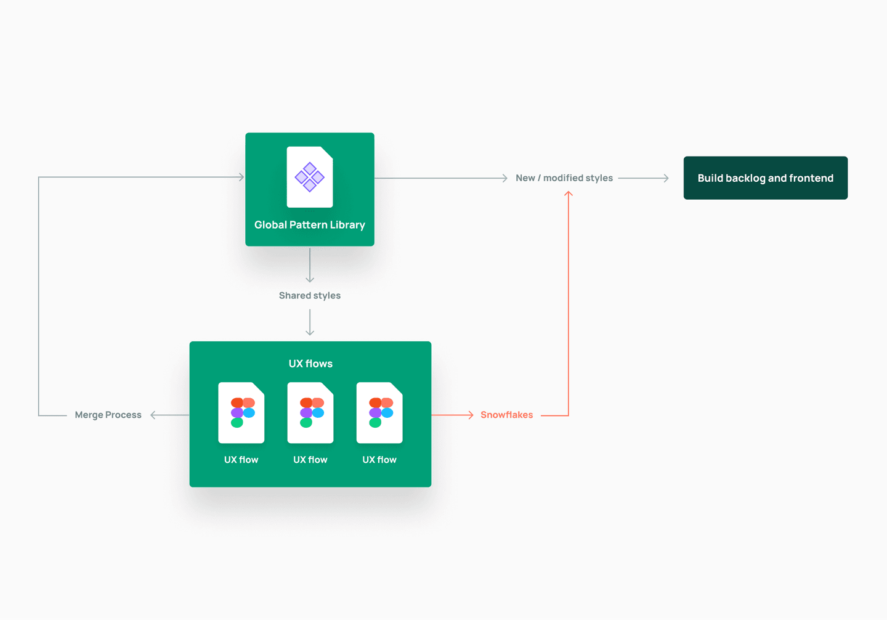The height and width of the screenshot is (620, 887).
Task: Select the middle UX flow Figma icon
Action: [310, 412]
